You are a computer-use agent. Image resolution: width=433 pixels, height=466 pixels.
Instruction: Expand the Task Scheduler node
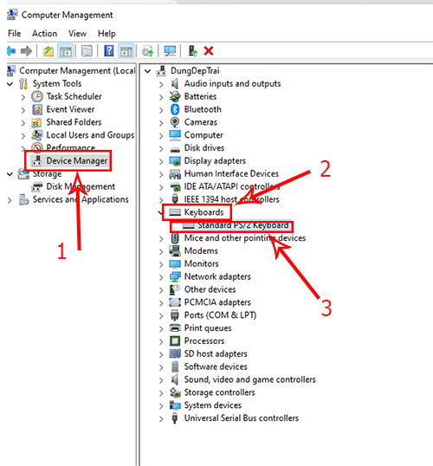click(x=23, y=97)
